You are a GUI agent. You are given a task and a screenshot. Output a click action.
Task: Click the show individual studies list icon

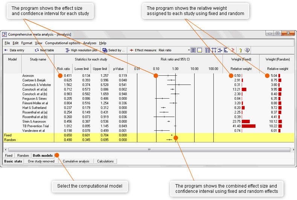click(x=193, y=50)
